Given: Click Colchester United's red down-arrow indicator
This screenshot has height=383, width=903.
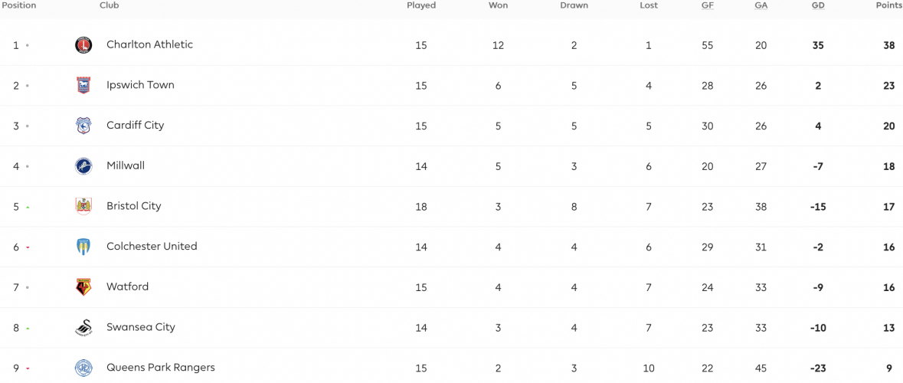Looking at the screenshot, I should pyautogui.click(x=27, y=247).
